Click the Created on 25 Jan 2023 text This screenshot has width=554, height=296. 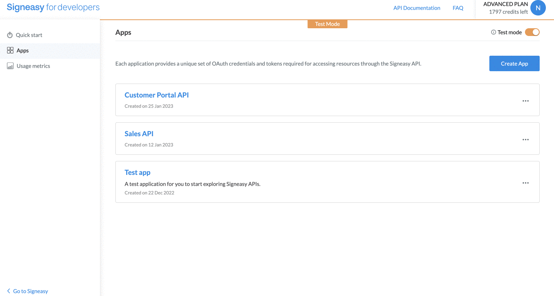[x=149, y=106]
